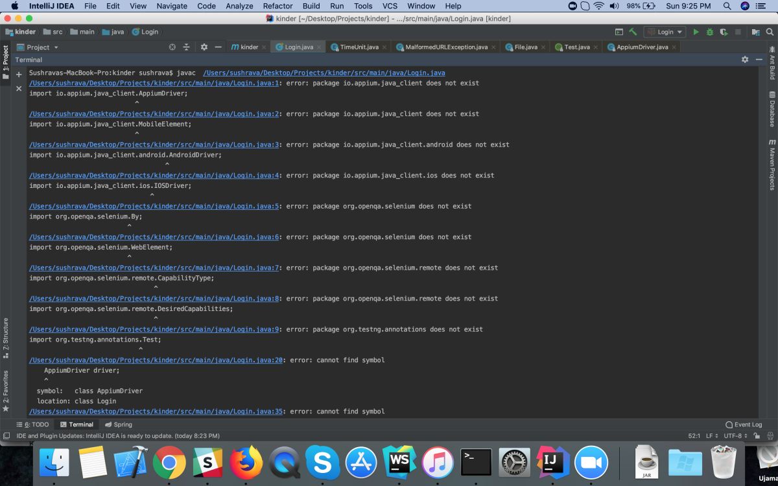Screen dimensions: 778x486
Task: Open the Ant Build side panel
Action: (x=772, y=63)
